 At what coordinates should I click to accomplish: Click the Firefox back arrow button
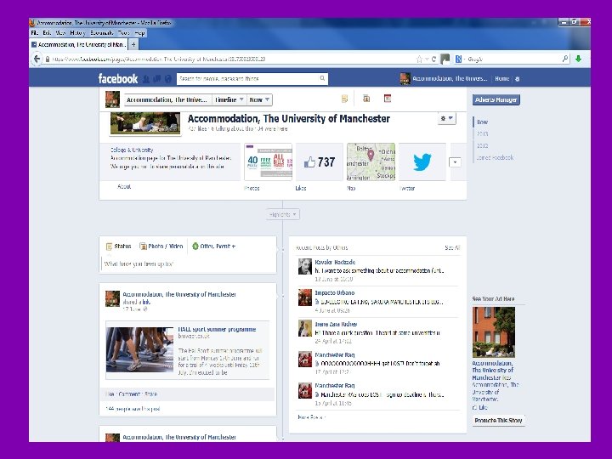click(37, 59)
